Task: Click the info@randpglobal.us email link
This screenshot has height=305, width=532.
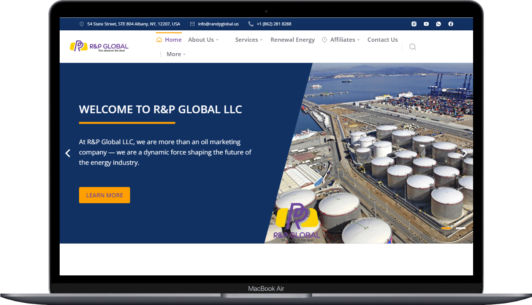Action: [218, 24]
